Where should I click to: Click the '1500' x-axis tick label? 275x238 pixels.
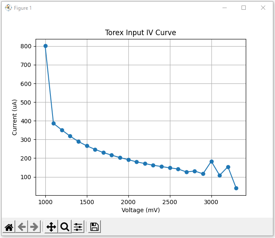(87, 202)
